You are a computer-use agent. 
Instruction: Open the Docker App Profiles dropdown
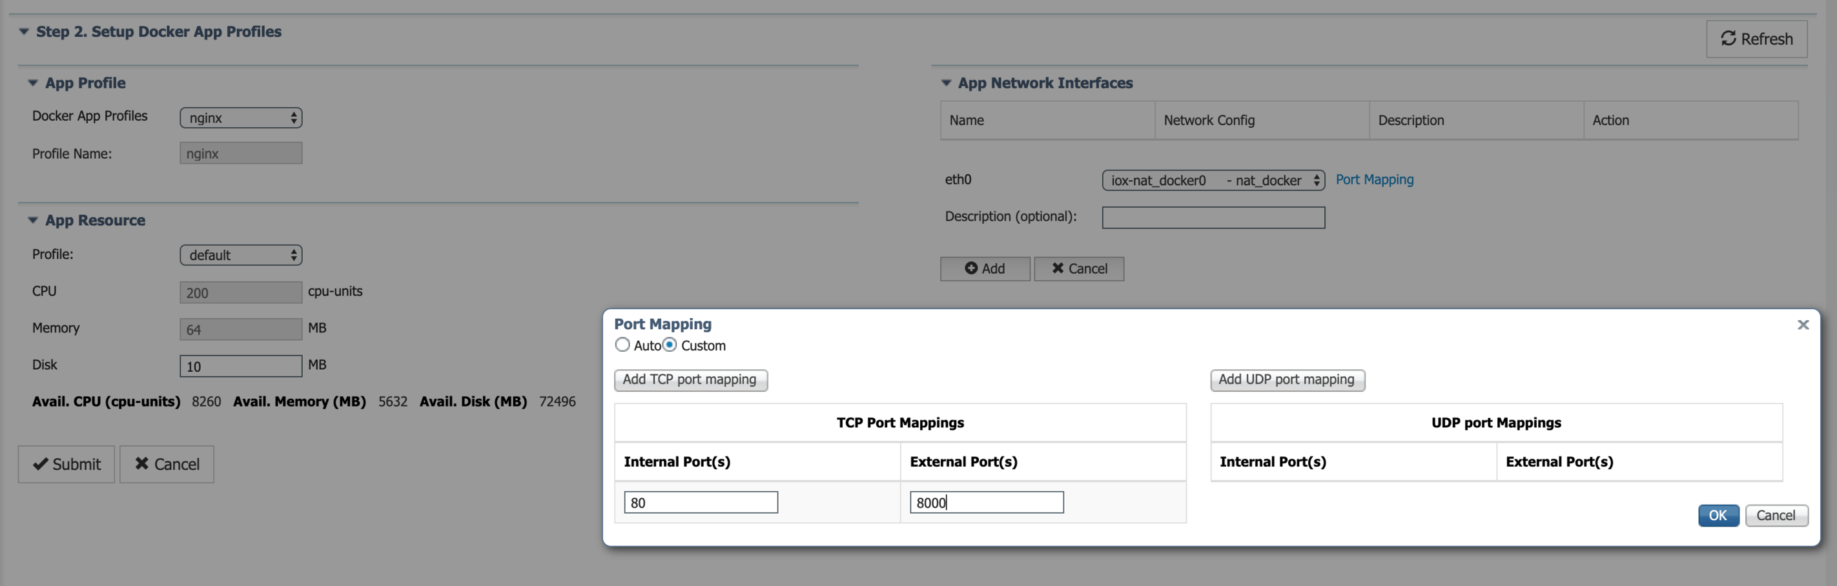pos(240,117)
